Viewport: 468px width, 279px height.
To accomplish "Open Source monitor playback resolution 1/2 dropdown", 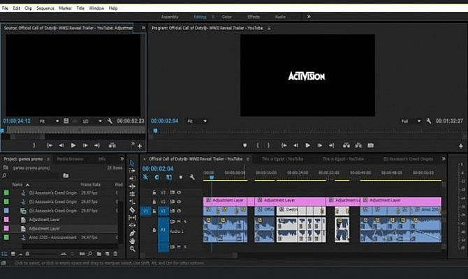I will [92, 121].
